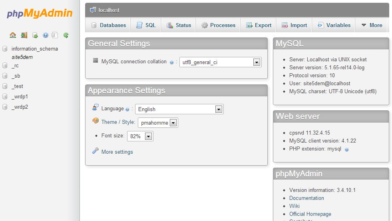The image size is (392, 221).
Task: Open the Query window icon
Action: [35, 35]
